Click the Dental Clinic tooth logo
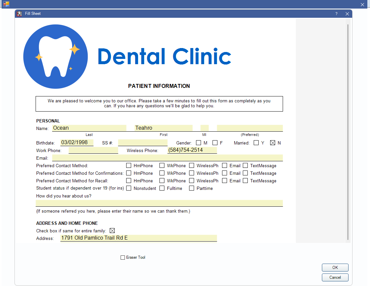The image size is (370, 286). [x=55, y=56]
